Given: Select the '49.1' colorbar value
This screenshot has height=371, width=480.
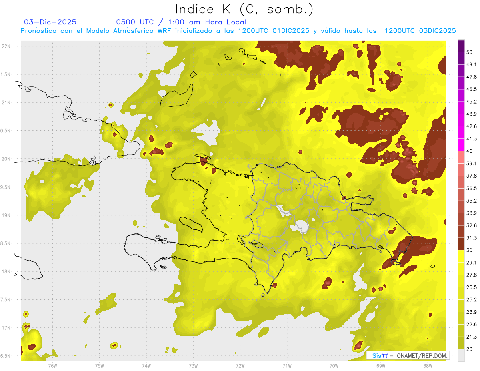Looking at the screenshot, I should [x=472, y=65].
